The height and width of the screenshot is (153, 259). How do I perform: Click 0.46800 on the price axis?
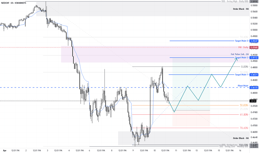click(x=254, y=132)
